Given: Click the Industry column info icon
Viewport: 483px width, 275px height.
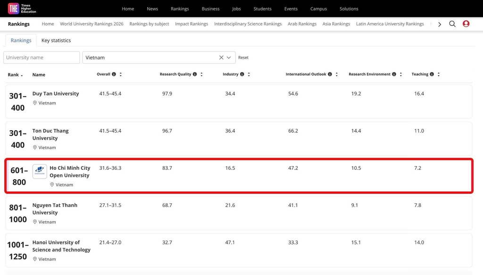Looking at the screenshot, I should tap(242, 75).
